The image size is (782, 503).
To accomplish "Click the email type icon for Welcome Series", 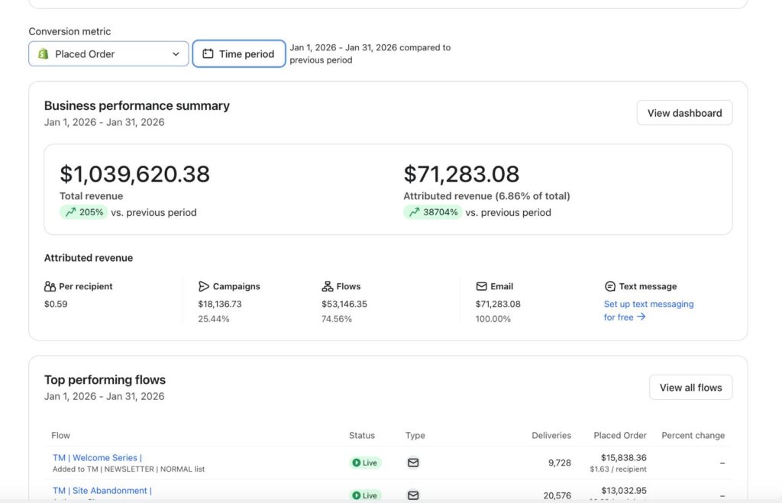I will coord(413,463).
